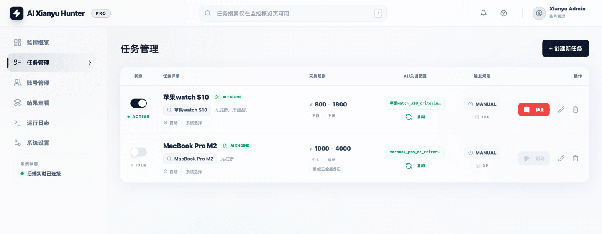Open the 苹果watch_s10_criteria file tag
The width and height of the screenshot is (602, 234).
(415, 103)
